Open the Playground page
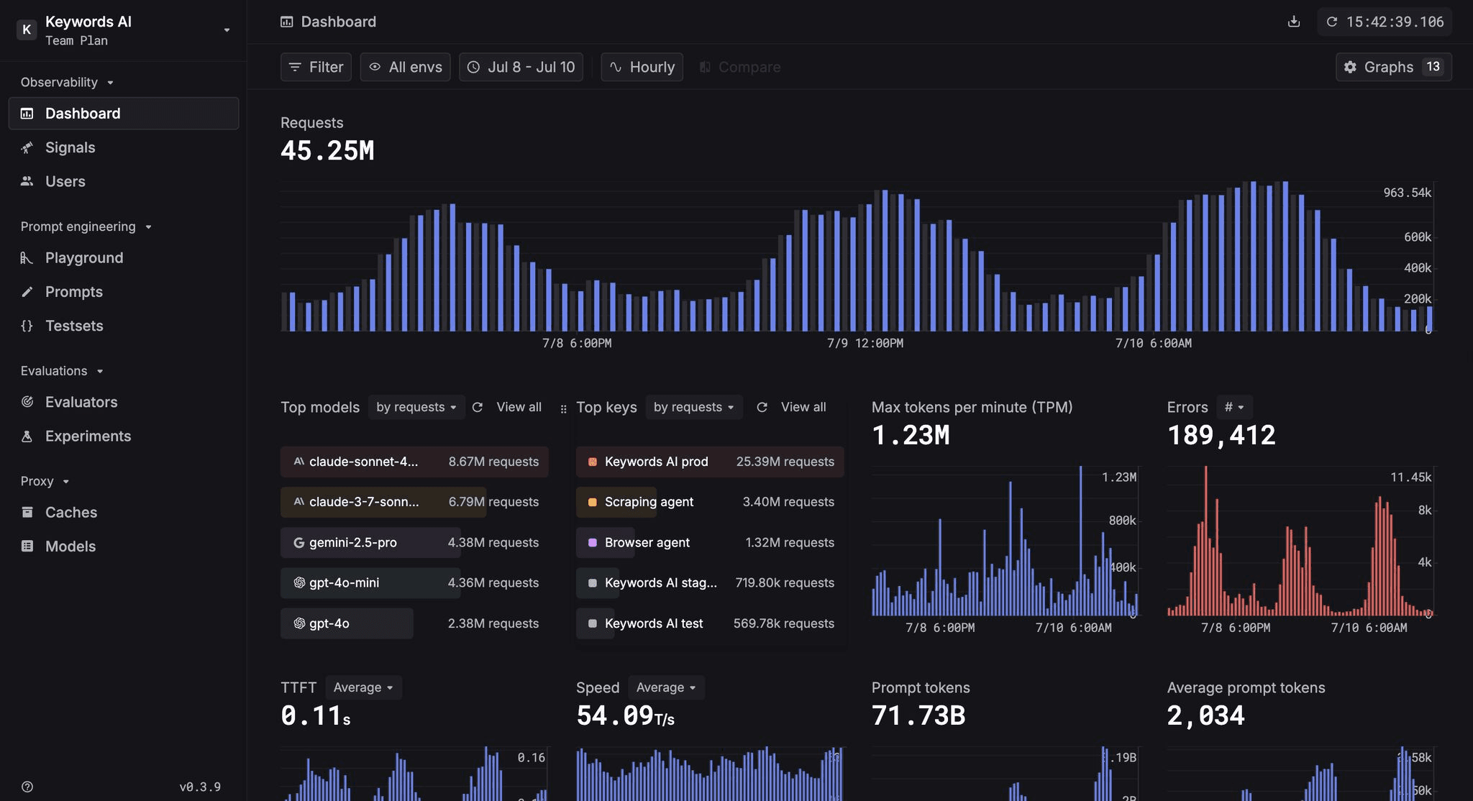Image resolution: width=1473 pixels, height=801 pixels. coord(83,258)
